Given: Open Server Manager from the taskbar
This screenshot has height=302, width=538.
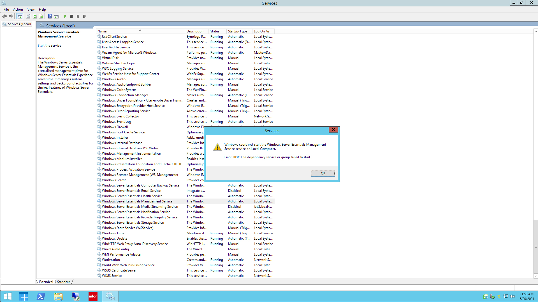Looking at the screenshot, I should (x=24, y=296).
